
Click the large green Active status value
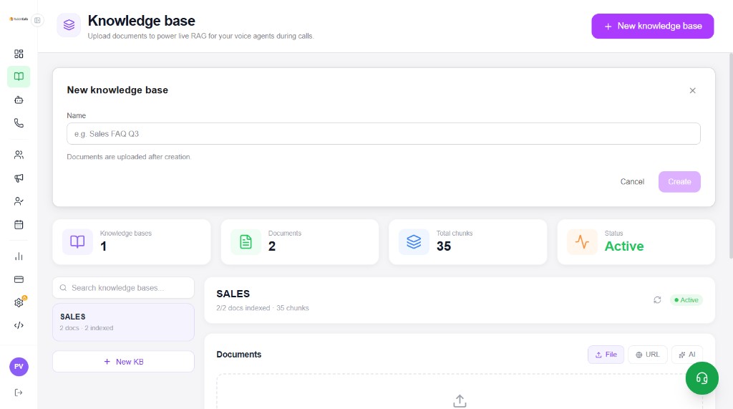pyautogui.click(x=624, y=246)
